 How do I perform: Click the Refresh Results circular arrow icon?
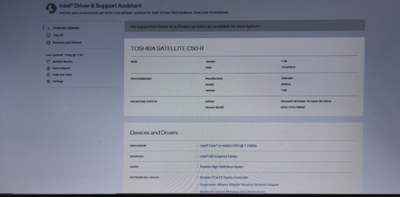point(48,62)
